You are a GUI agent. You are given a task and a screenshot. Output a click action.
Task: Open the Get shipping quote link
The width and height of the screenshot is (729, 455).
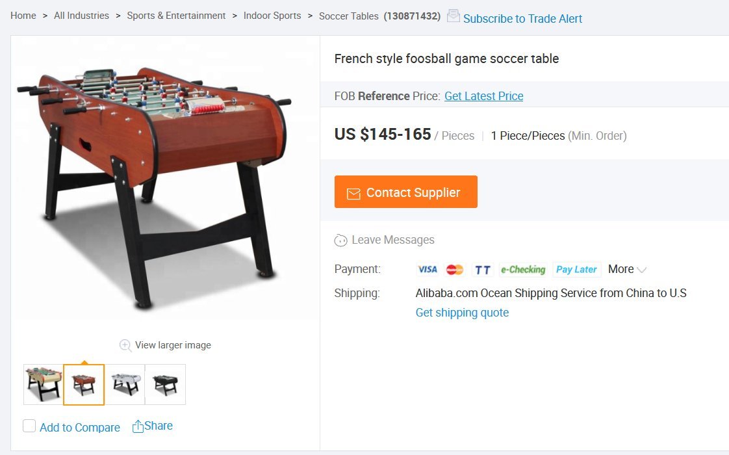coord(462,313)
